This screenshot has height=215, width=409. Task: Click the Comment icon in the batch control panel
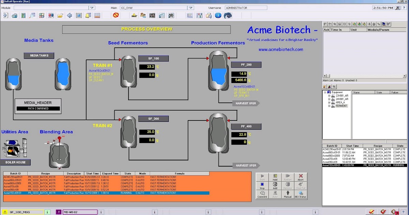pos(262,194)
